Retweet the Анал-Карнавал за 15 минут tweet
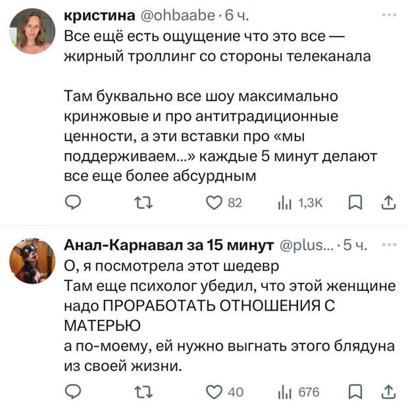 pyautogui.click(x=142, y=393)
